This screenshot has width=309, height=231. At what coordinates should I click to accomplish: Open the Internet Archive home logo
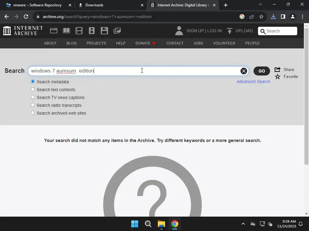pos(23,31)
